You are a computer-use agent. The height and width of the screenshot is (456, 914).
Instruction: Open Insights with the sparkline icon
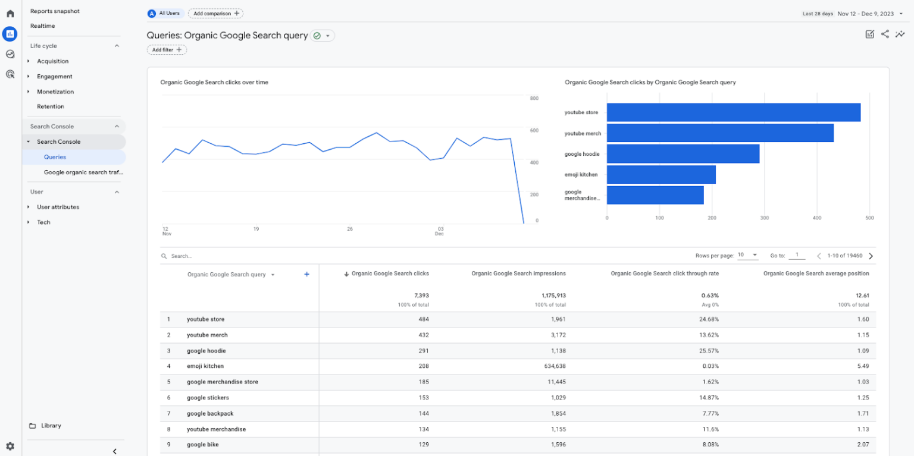click(x=900, y=34)
